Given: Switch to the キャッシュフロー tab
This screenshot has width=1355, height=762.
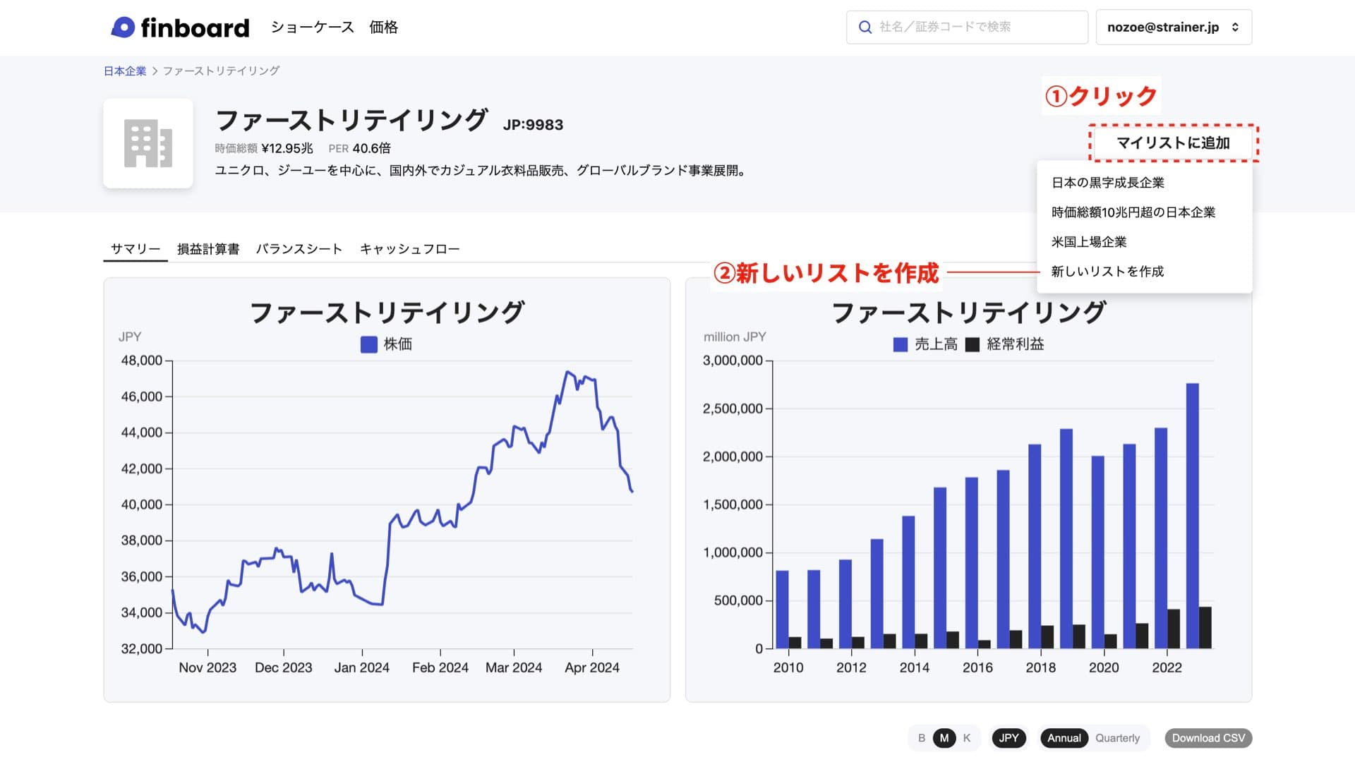Looking at the screenshot, I should (x=409, y=249).
